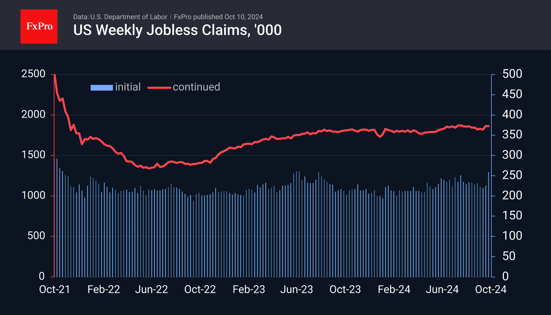Click the Feb-24 x-axis label
The width and height of the screenshot is (551, 315).
(x=394, y=289)
